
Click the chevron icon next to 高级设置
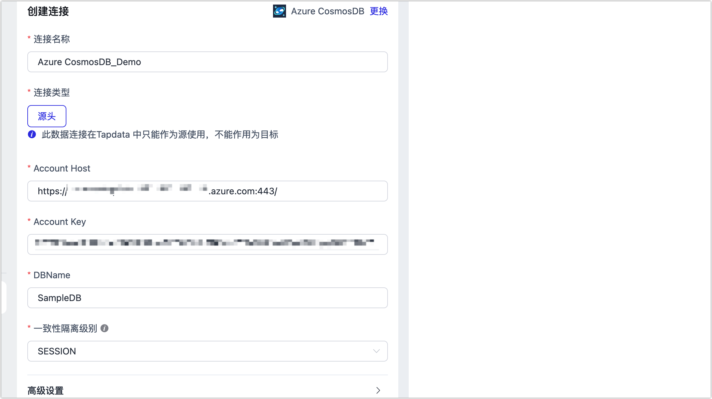pos(378,390)
